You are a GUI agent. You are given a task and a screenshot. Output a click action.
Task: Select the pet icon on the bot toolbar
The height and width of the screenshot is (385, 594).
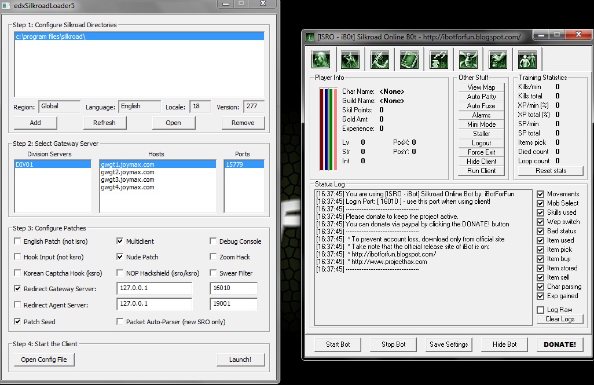coord(351,59)
